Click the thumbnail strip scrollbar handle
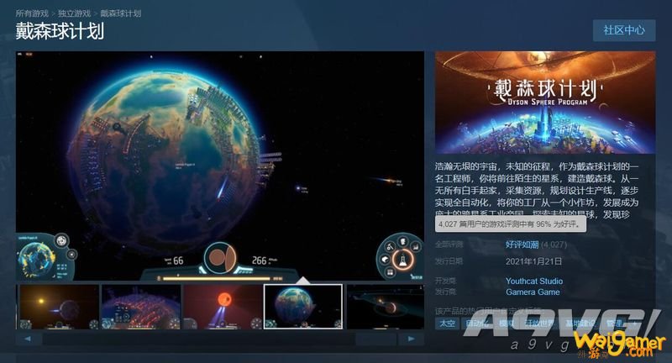 pyautogui.click(x=375, y=339)
